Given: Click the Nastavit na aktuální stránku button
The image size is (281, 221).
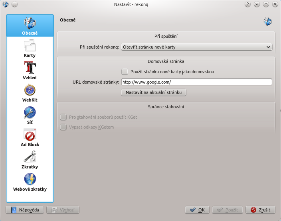Looking at the screenshot, I should (x=154, y=92).
